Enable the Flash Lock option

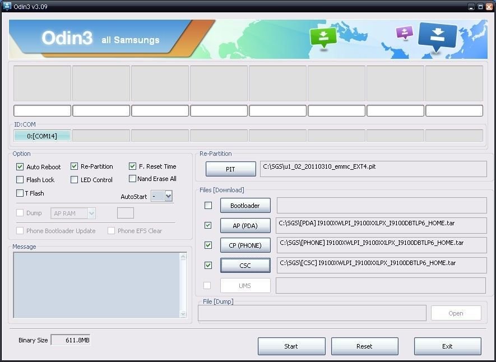[20, 179]
